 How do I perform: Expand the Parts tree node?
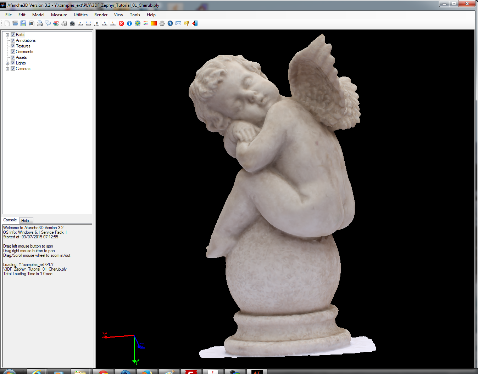pos(7,35)
